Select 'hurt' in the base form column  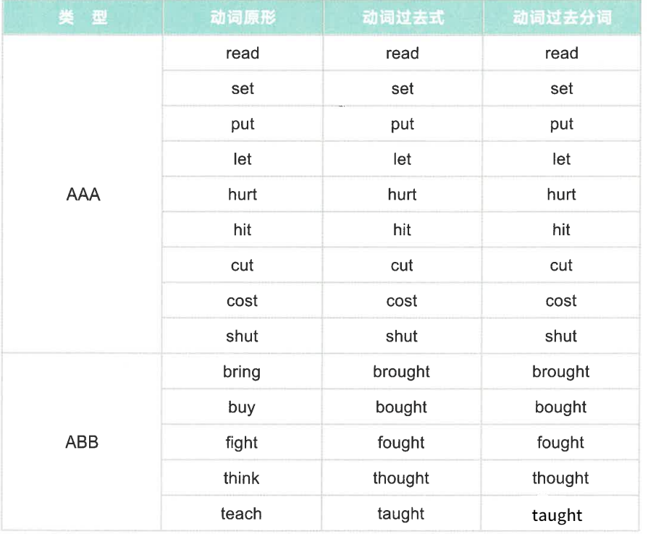242,194
